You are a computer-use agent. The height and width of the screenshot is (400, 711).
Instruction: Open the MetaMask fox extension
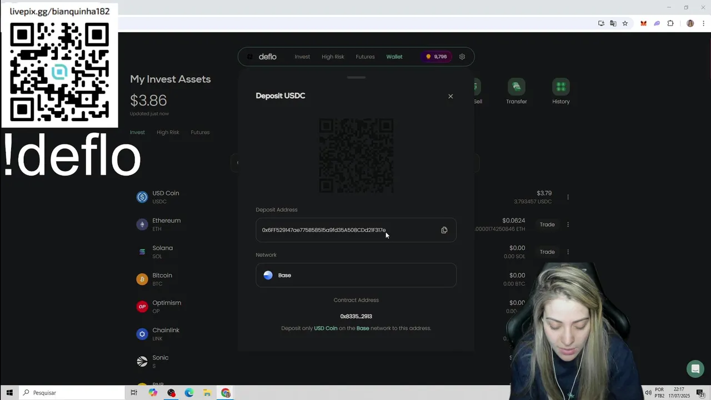point(643,23)
